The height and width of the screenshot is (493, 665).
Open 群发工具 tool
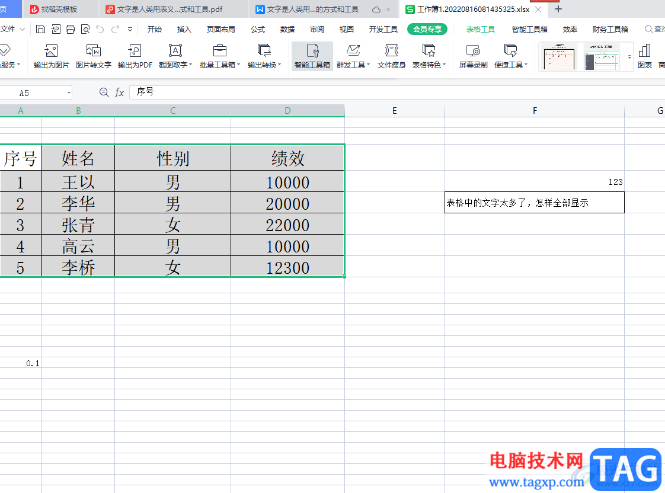(353, 56)
